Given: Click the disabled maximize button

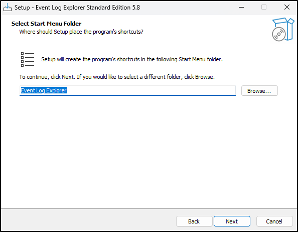Looking at the screenshot, I should [264, 7].
